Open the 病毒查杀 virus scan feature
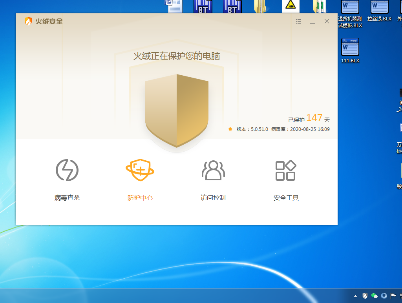 (x=67, y=180)
